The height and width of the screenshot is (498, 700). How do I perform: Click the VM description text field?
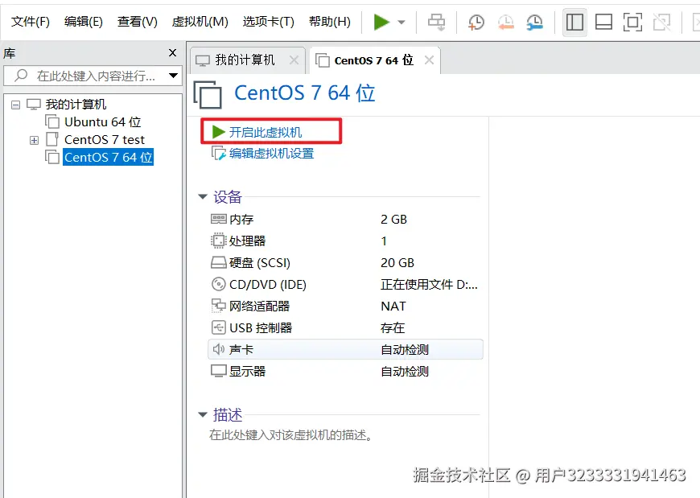[290, 434]
